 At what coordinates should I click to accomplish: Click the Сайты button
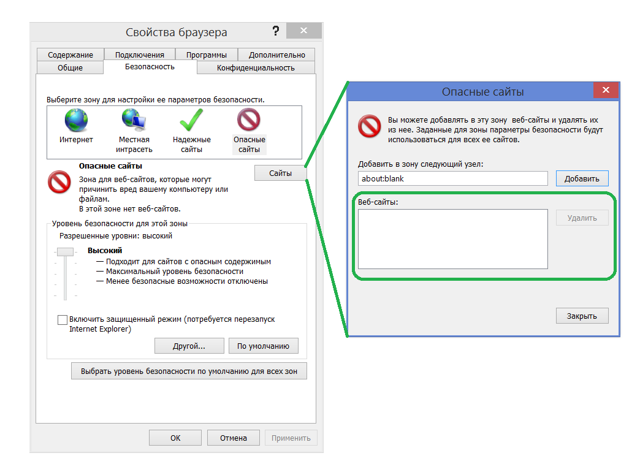(x=280, y=173)
